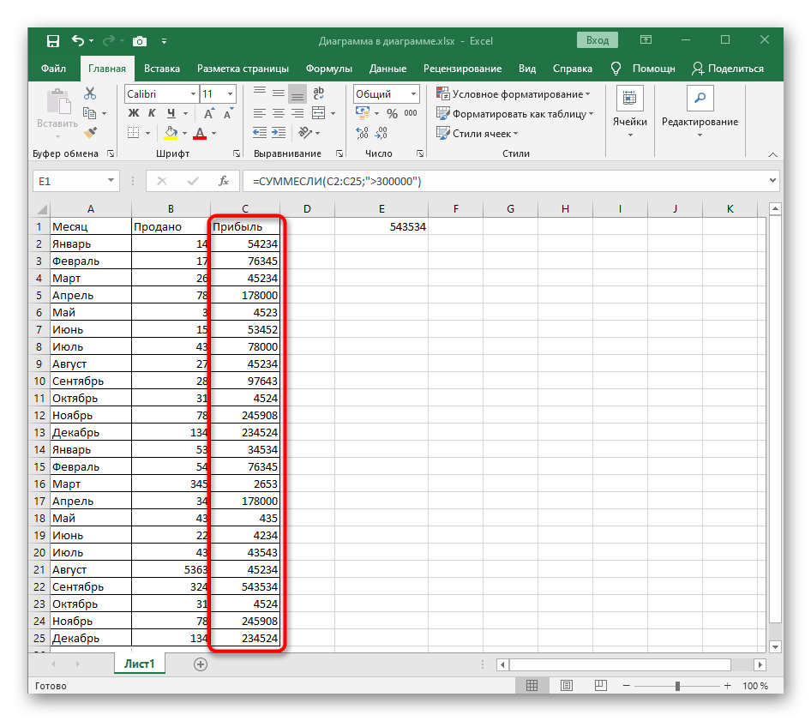Switch to the Данные tab

pos(387,69)
